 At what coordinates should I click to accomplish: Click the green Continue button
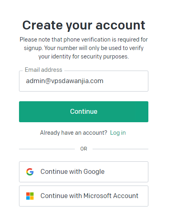pos(84,112)
